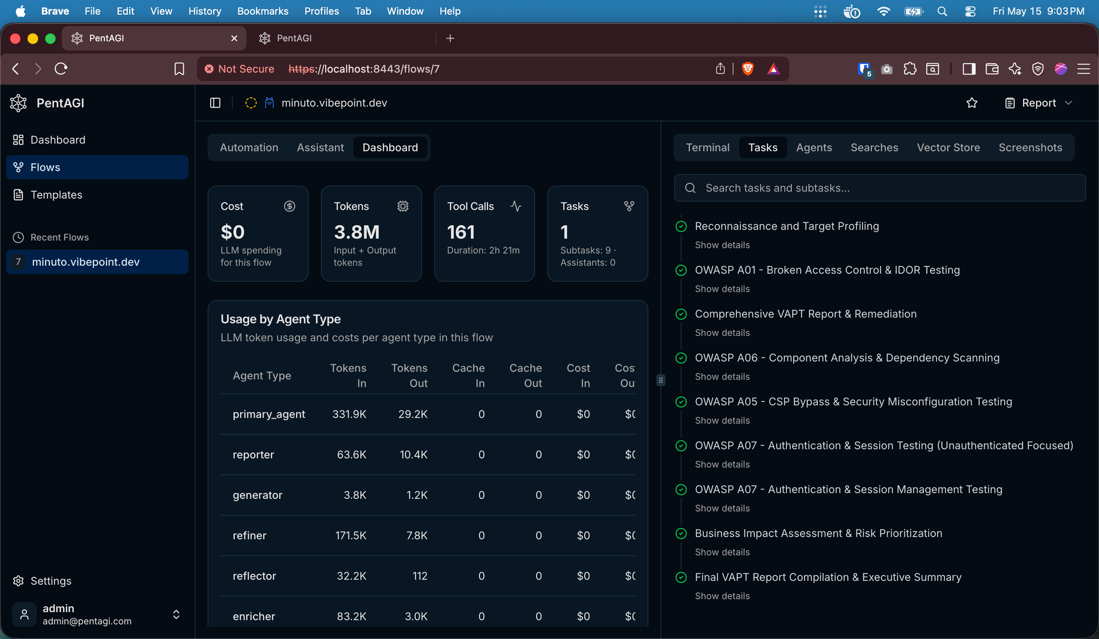Toggle the sidebar panel icon
This screenshot has height=639, width=1099.
(215, 103)
